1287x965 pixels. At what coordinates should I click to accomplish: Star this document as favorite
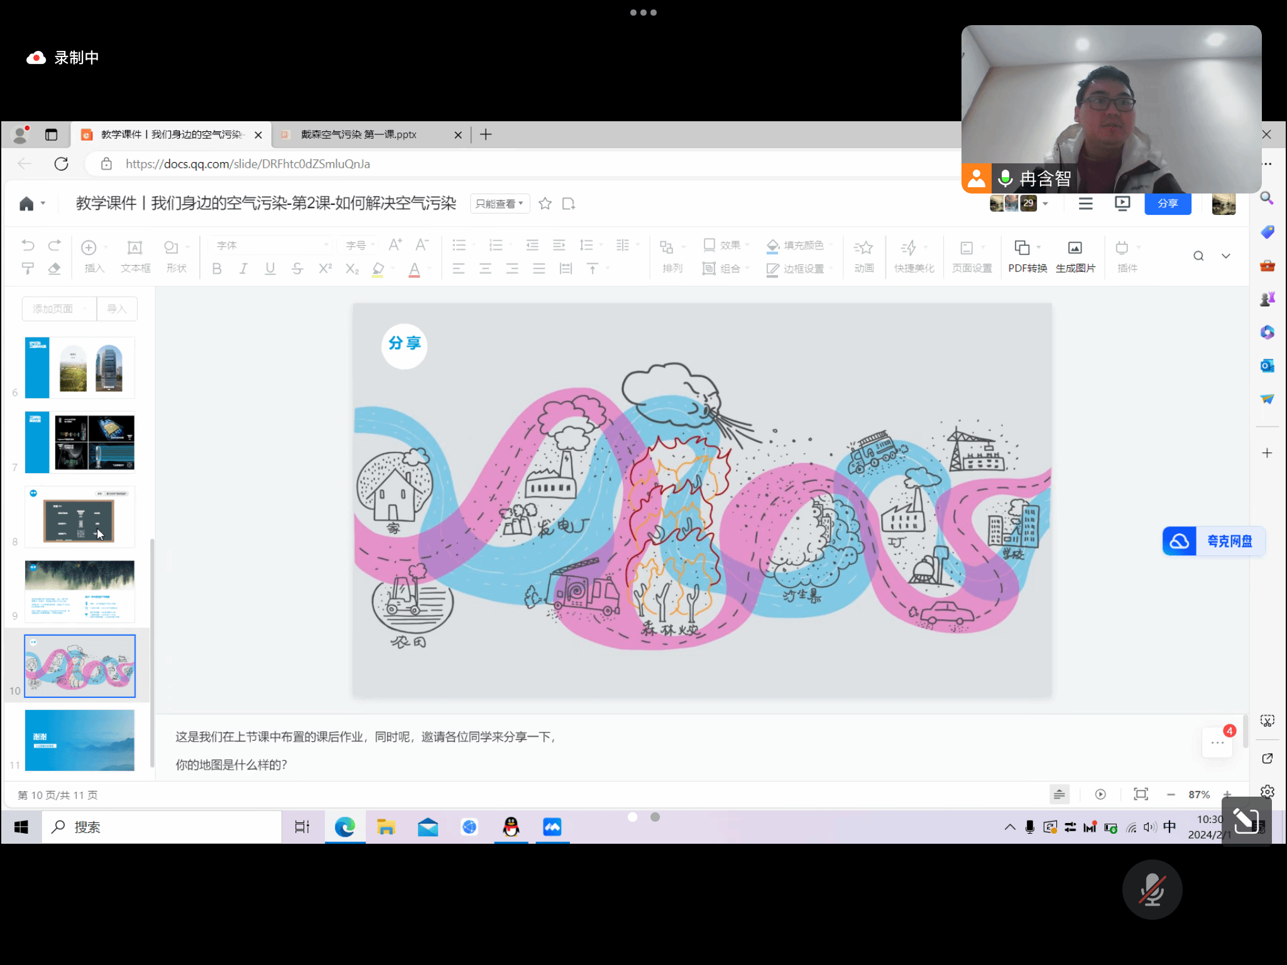(545, 204)
